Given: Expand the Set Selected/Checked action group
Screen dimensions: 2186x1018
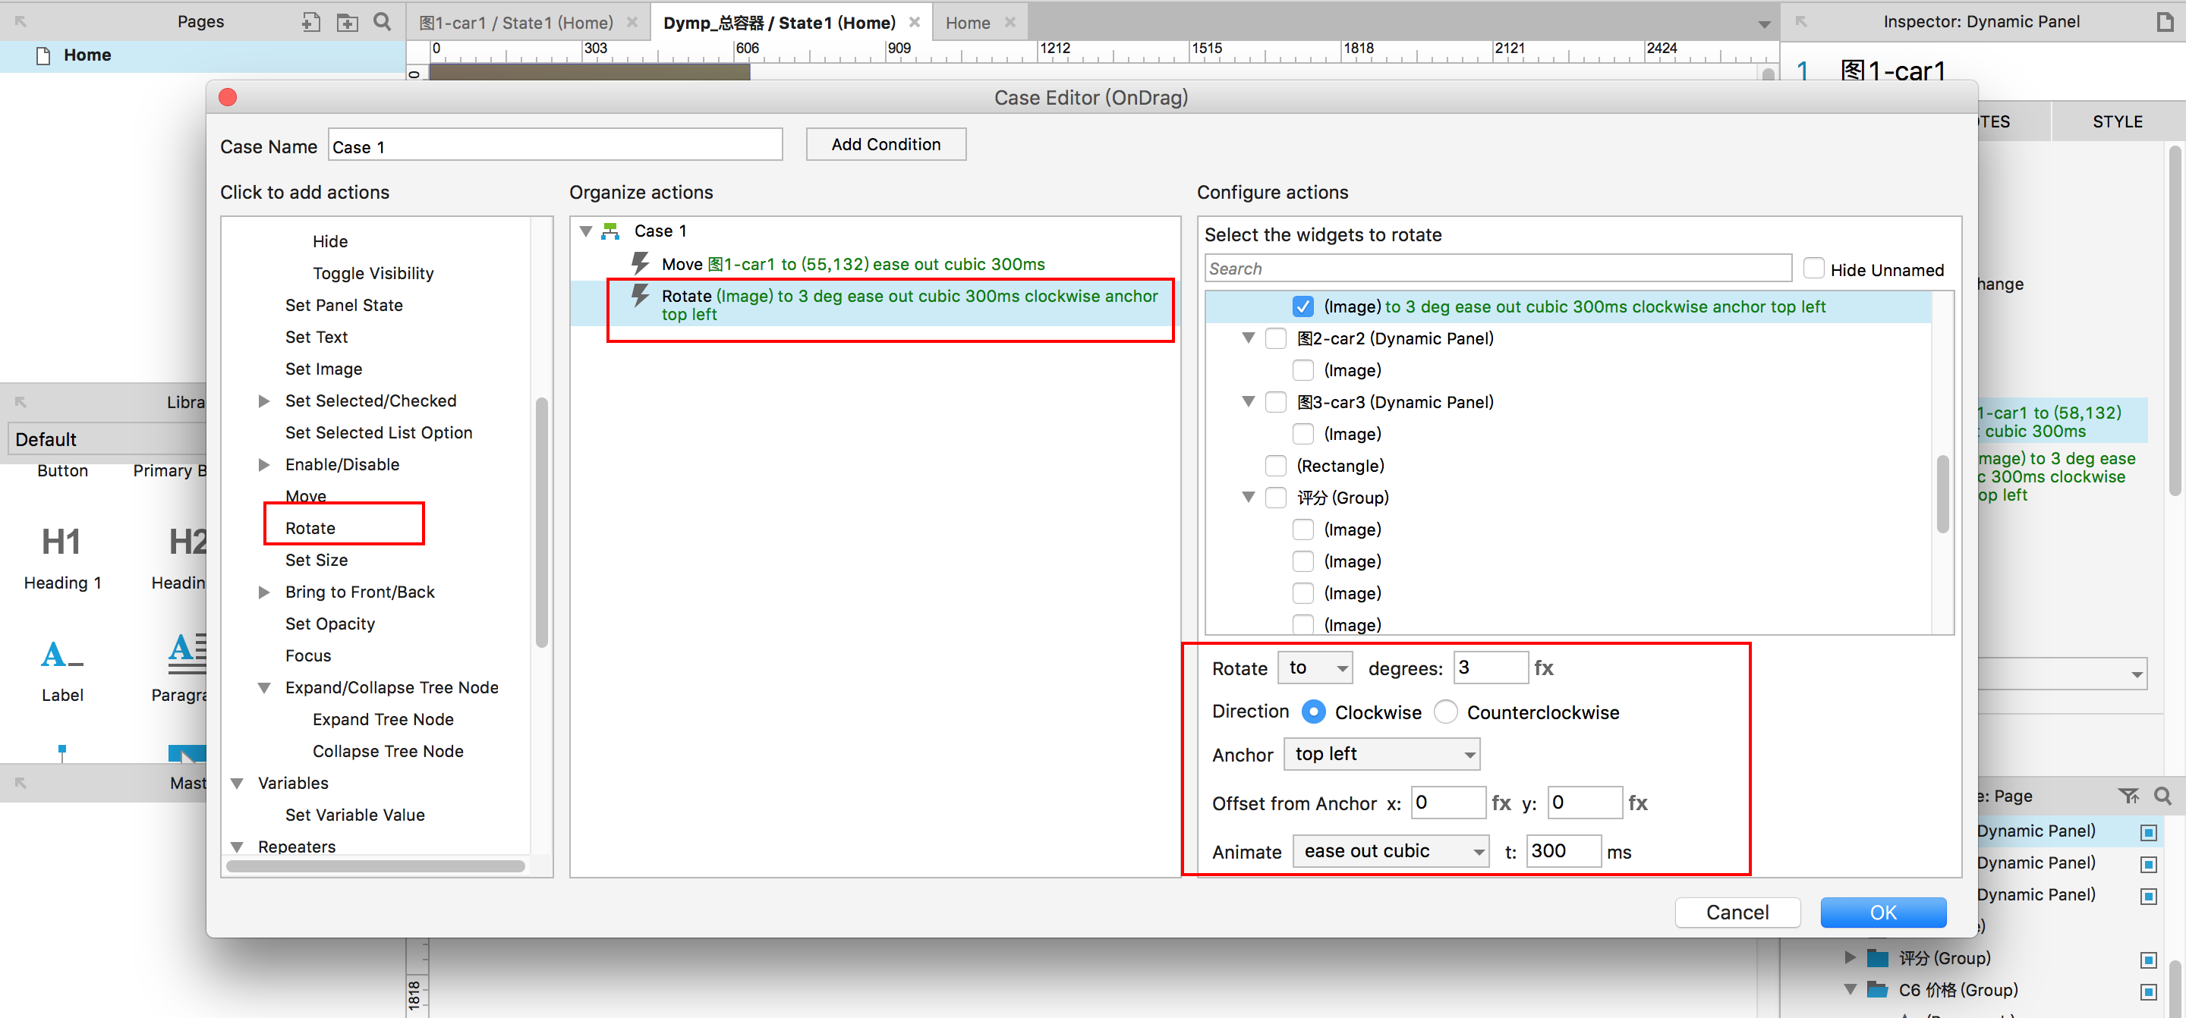Looking at the screenshot, I should (264, 401).
